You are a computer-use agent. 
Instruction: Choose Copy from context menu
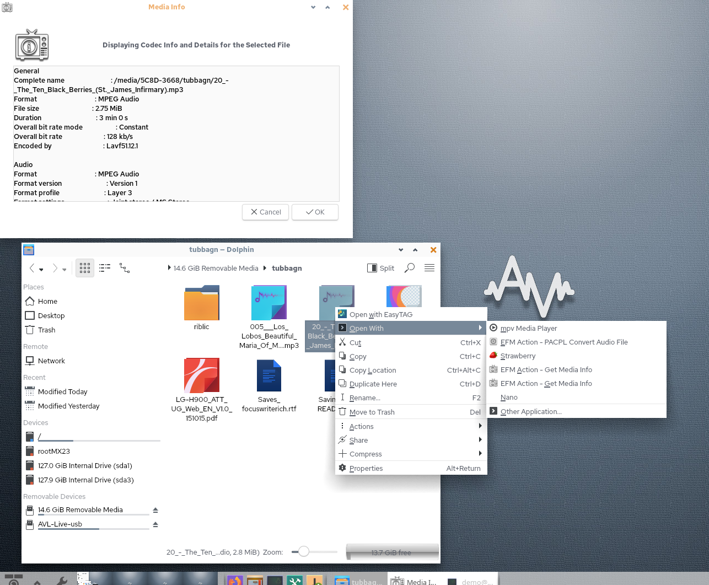(x=411, y=356)
